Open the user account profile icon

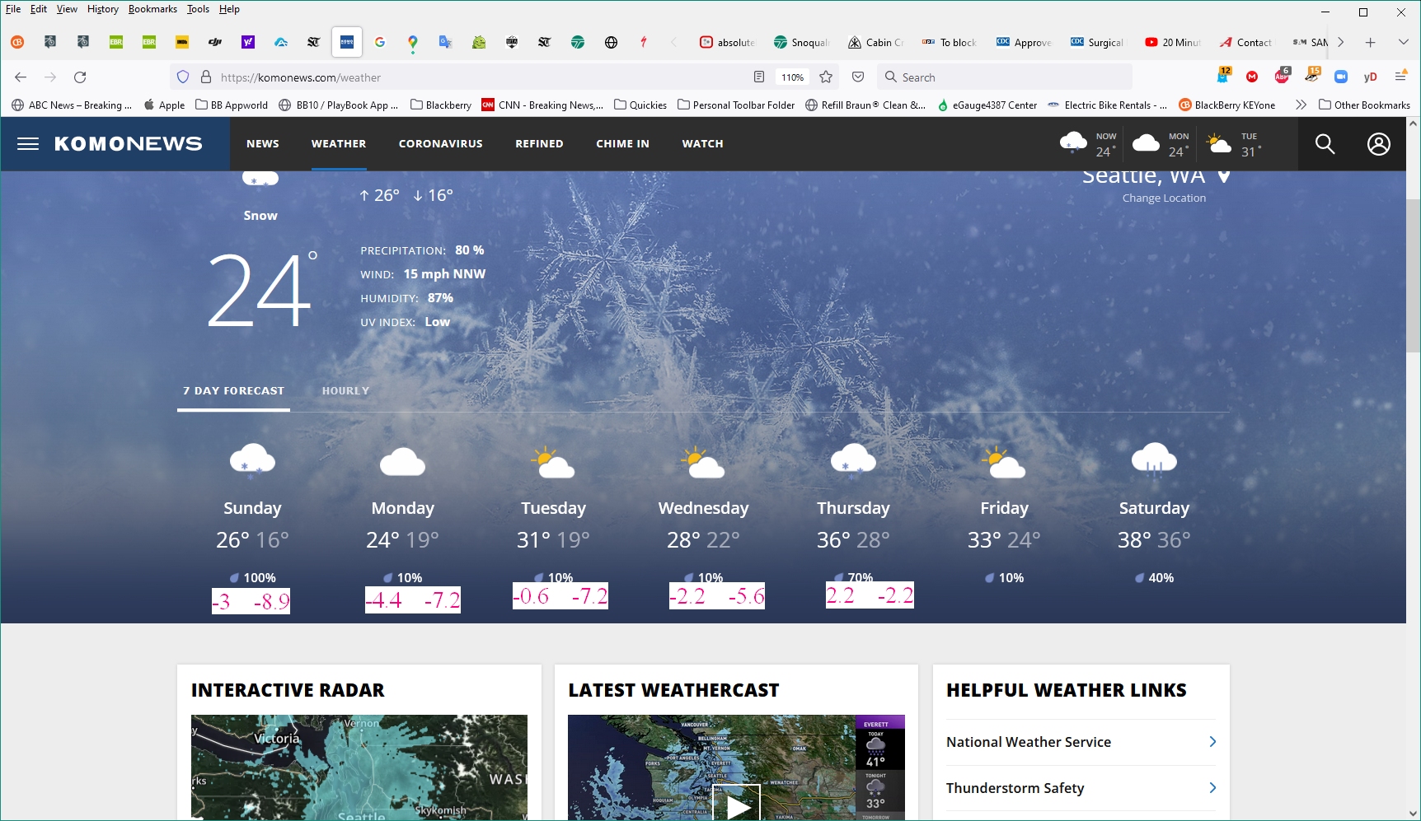1378,144
